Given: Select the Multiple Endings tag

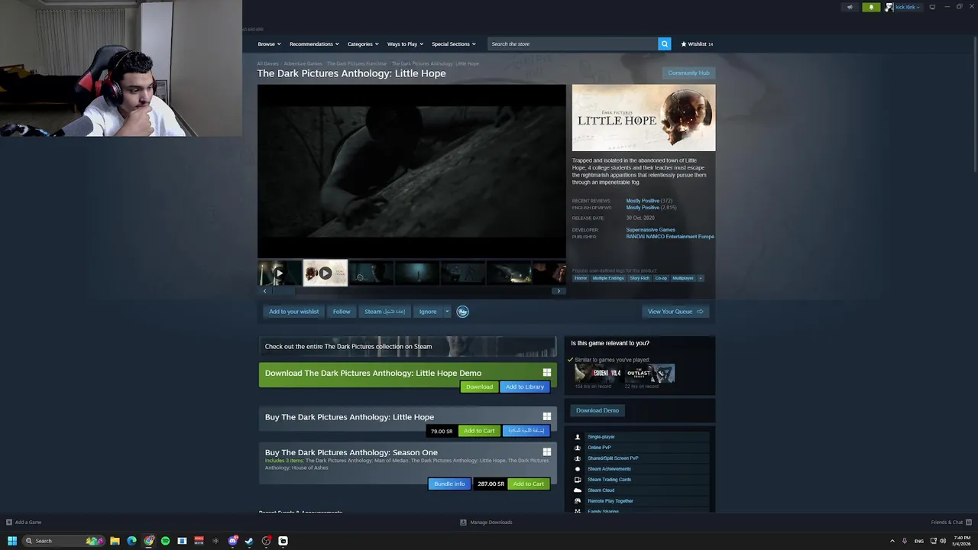Looking at the screenshot, I should click(x=608, y=278).
